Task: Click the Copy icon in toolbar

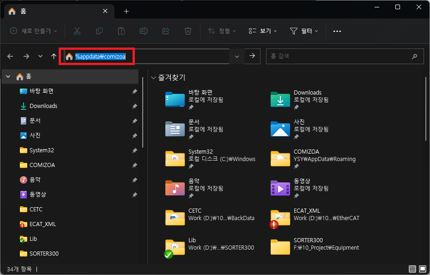Action: [99, 31]
